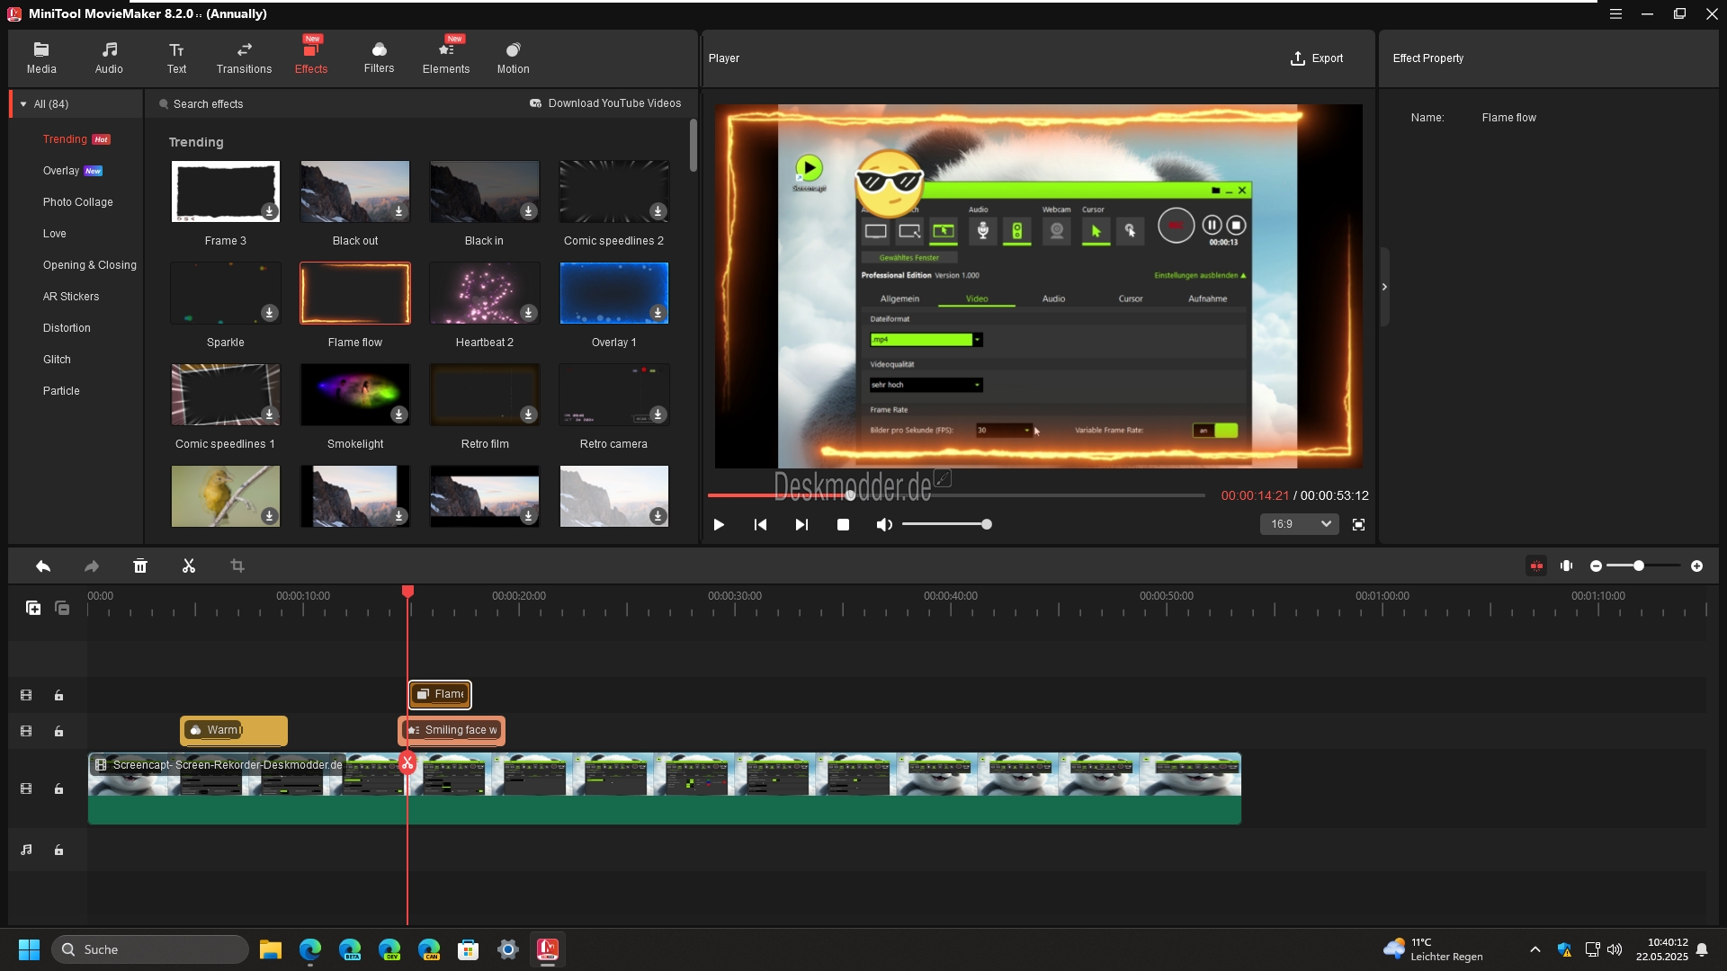The image size is (1727, 971).
Task: Skip to next frame button
Action: 801,525
